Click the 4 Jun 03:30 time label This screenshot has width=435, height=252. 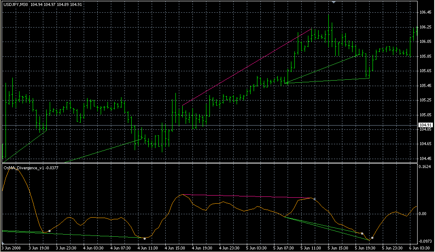pyautogui.click(x=93, y=248)
